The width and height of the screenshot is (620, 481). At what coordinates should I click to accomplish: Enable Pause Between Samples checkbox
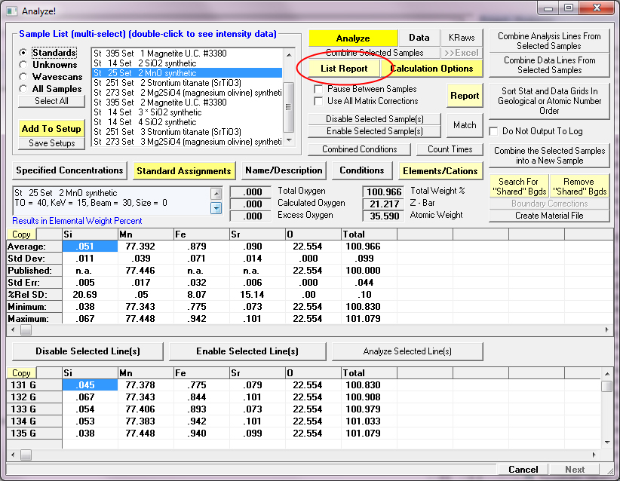pyautogui.click(x=318, y=89)
